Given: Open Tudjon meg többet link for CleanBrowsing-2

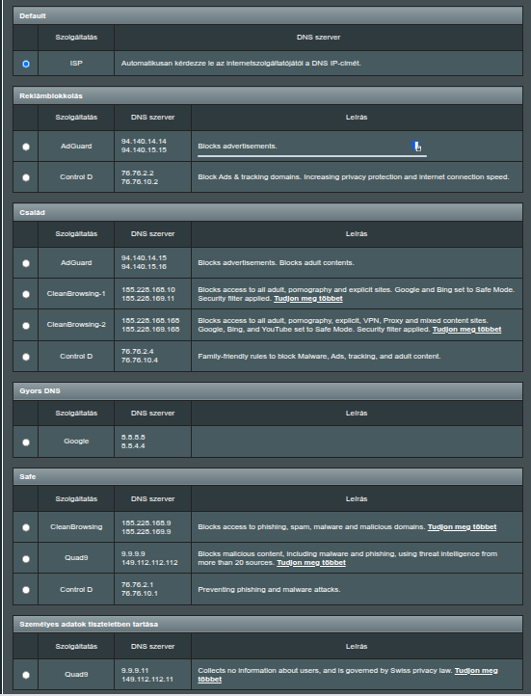Looking at the screenshot, I should pos(466,330).
